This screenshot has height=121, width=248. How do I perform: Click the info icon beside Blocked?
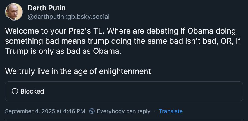click(15, 91)
